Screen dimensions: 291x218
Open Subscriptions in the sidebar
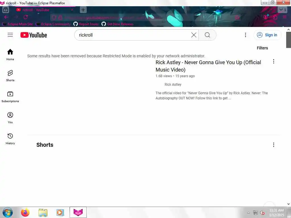pyautogui.click(x=10, y=97)
